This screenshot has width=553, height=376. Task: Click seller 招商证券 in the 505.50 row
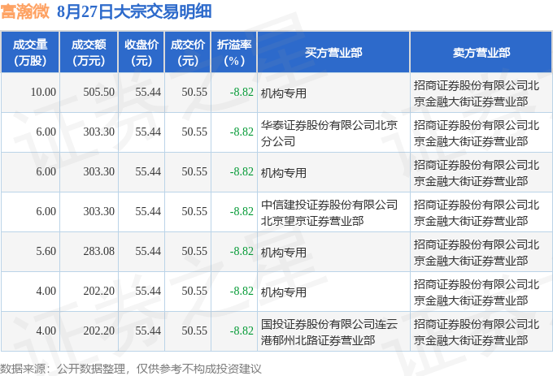[x=477, y=93]
